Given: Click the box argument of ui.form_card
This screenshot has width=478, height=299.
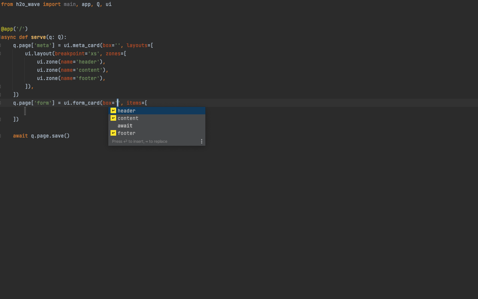Looking at the screenshot, I should [108, 103].
